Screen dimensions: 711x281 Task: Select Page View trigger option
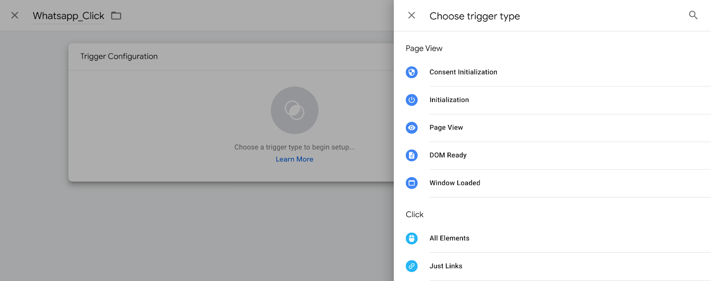point(552,128)
